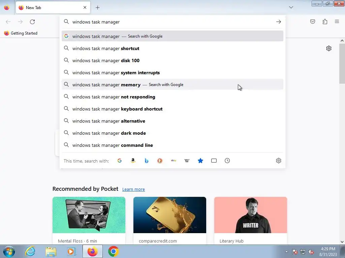Click the page vertical scrollbar thumb
This screenshot has height=258, width=345.
coord(342,63)
